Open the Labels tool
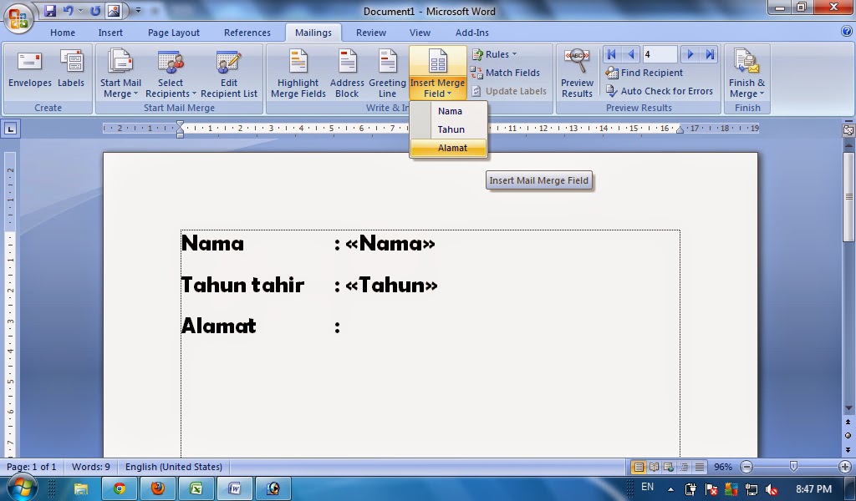This screenshot has height=501, width=856. (71, 72)
